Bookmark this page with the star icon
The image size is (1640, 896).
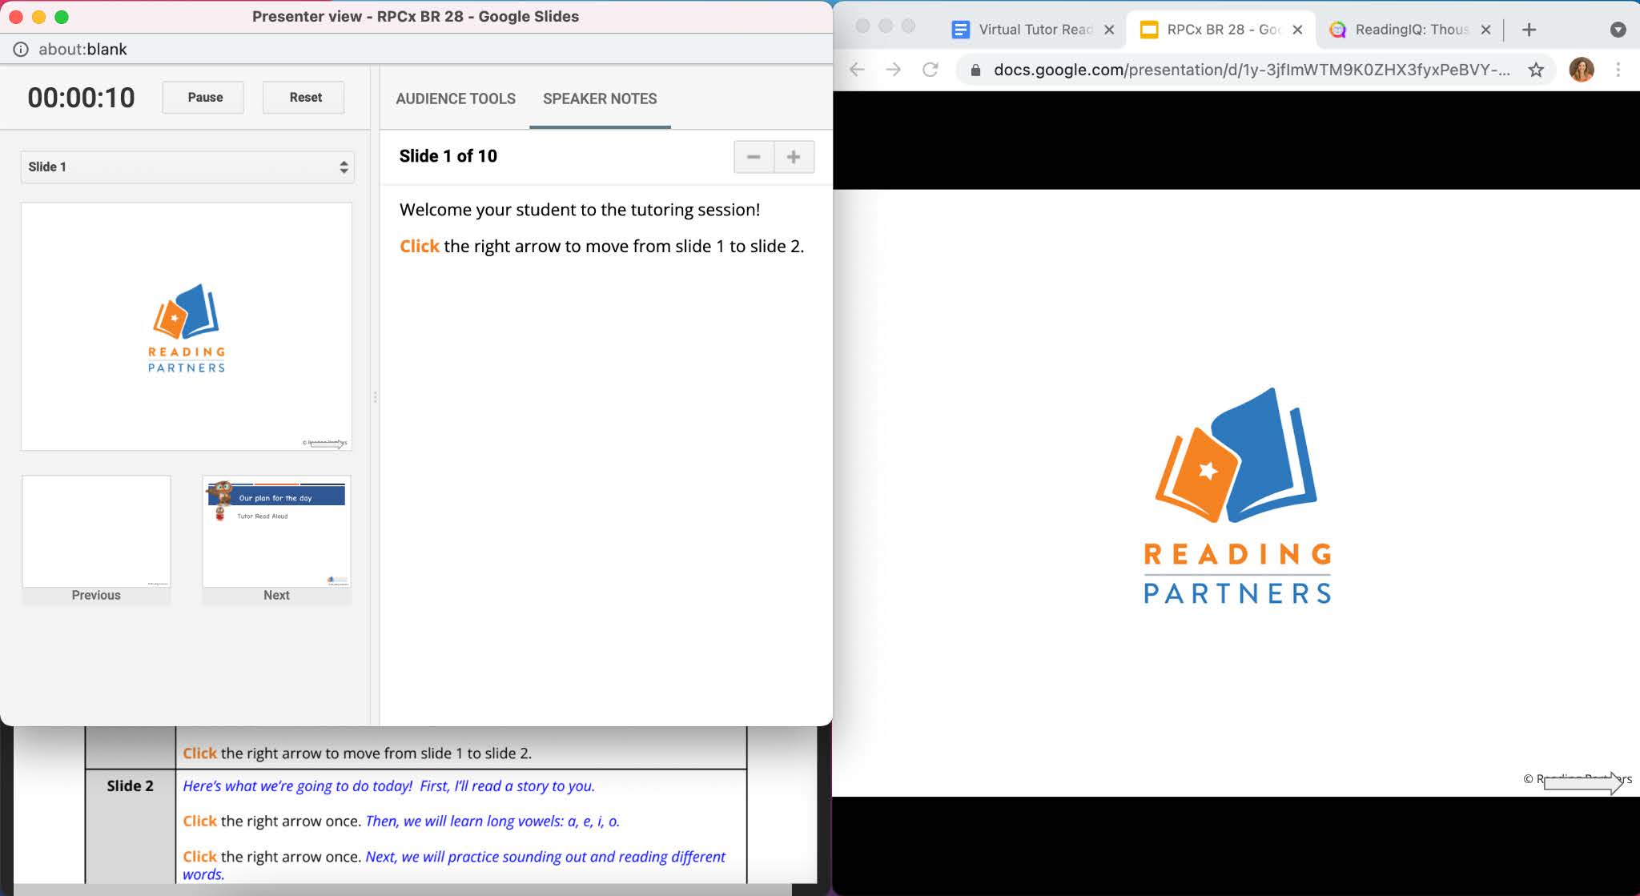coord(1535,70)
